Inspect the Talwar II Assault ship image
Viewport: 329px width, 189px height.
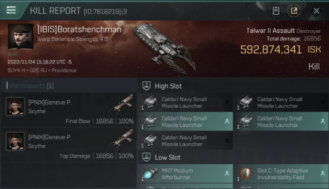coord(164,47)
